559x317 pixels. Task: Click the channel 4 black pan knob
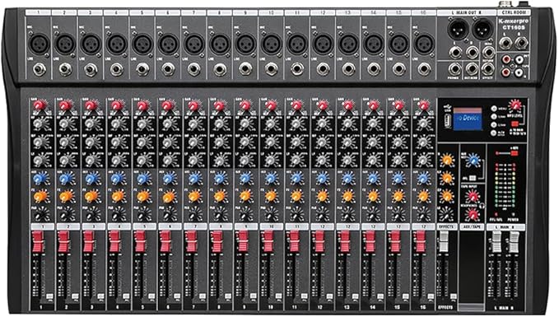(117, 215)
